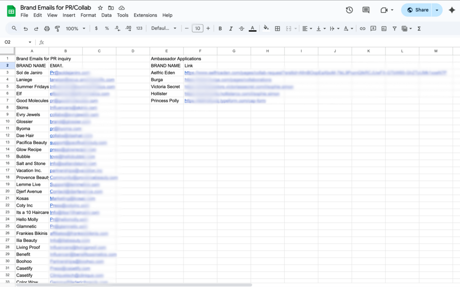Search the menus magnifier icon
The width and height of the screenshot is (460, 287).
(x=14, y=28)
